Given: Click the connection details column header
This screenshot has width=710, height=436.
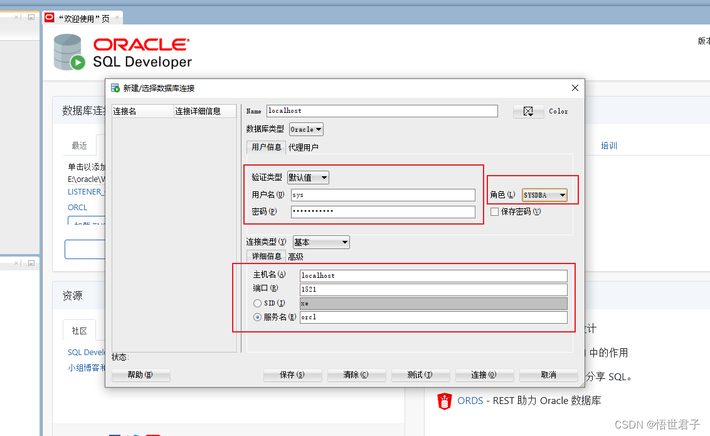Looking at the screenshot, I should click(x=205, y=112).
